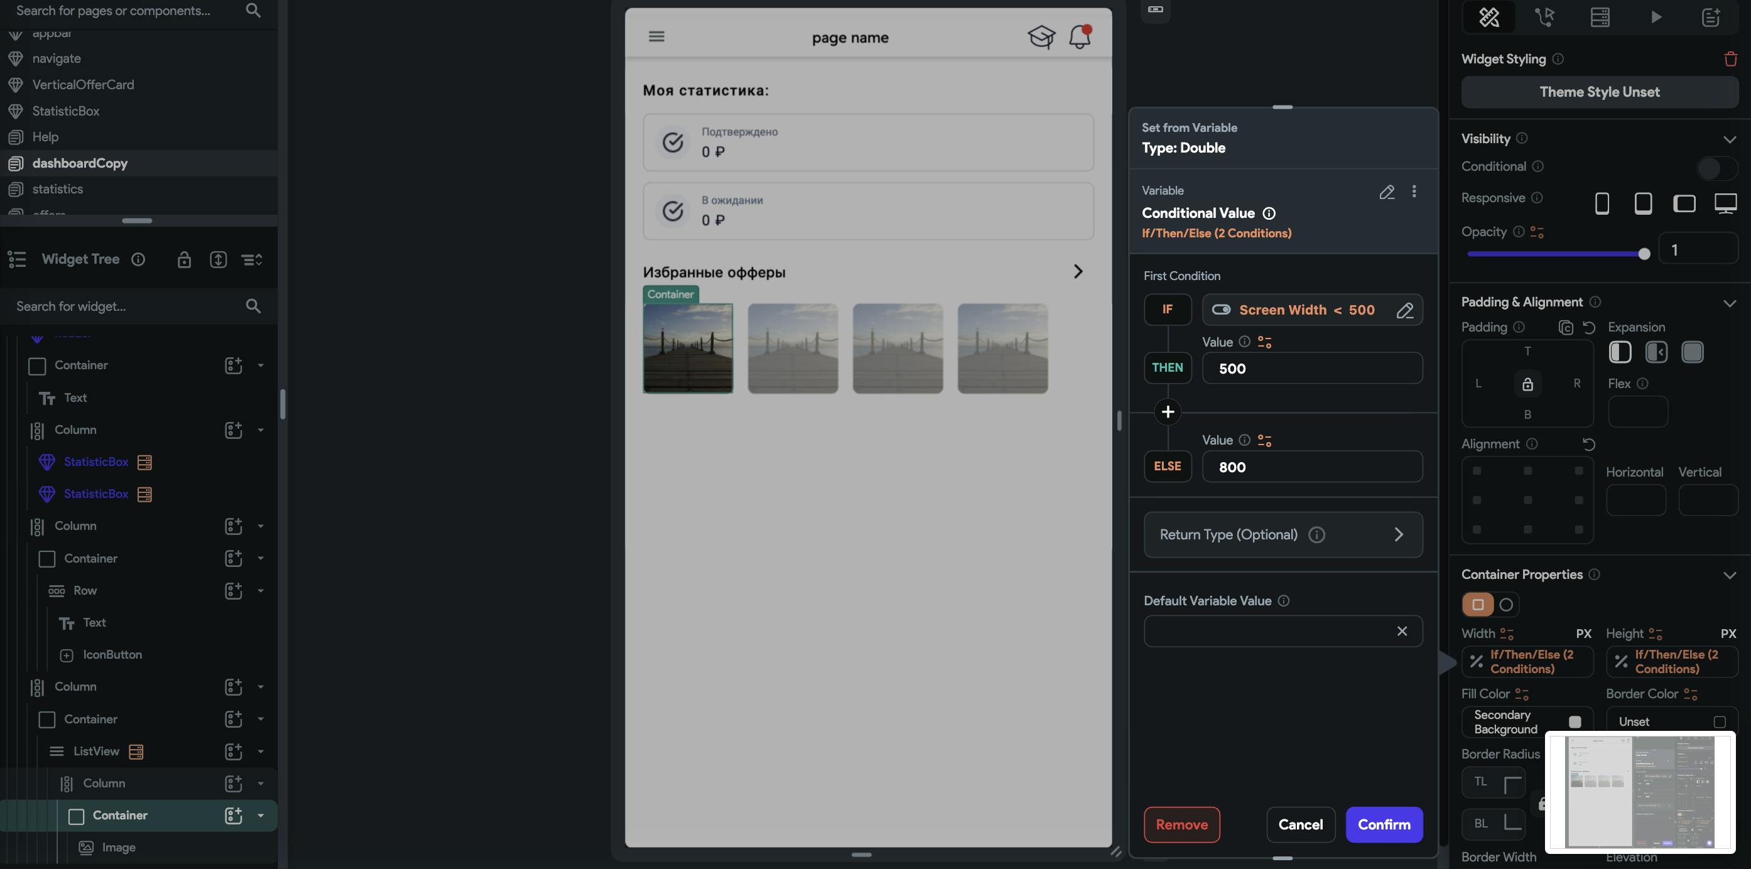
Task: Select the circle container shape option
Action: [x=1505, y=605]
